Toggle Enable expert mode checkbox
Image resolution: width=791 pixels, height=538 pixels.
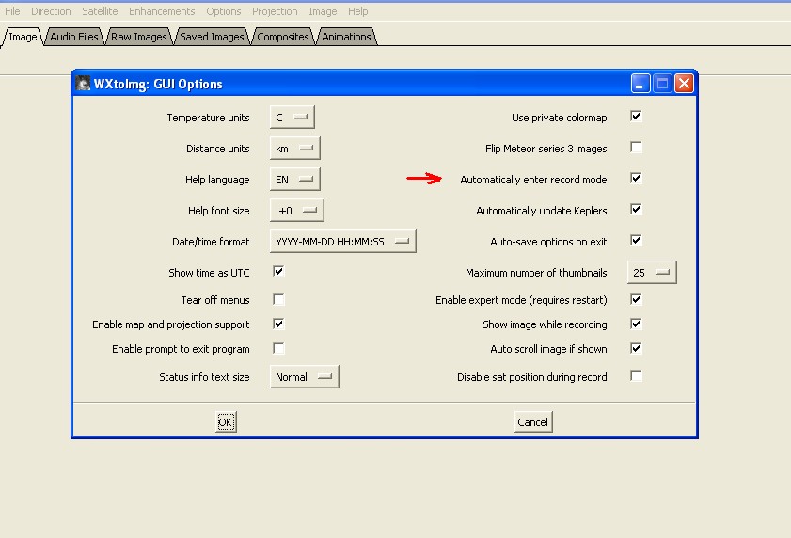[x=636, y=299]
